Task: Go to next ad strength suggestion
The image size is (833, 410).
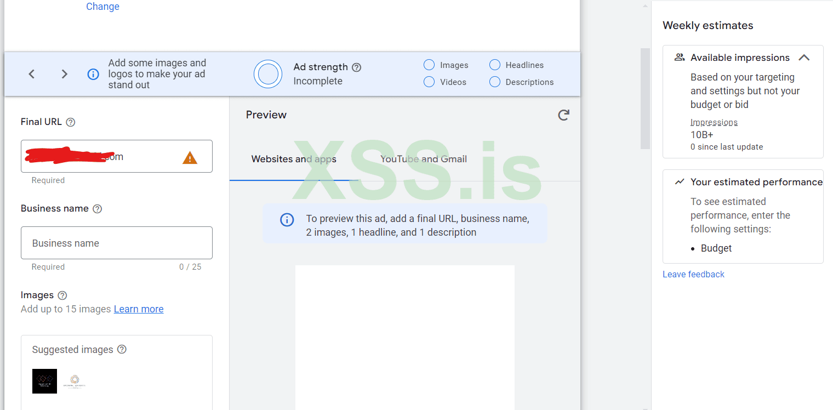Action: tap(65, 74)
